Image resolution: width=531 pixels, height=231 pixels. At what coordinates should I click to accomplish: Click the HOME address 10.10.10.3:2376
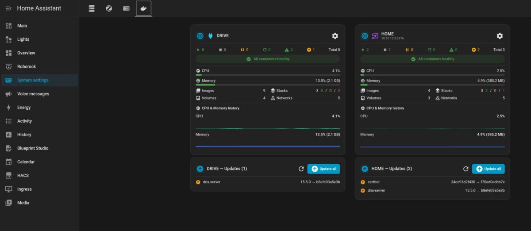[x=392, y=39]
